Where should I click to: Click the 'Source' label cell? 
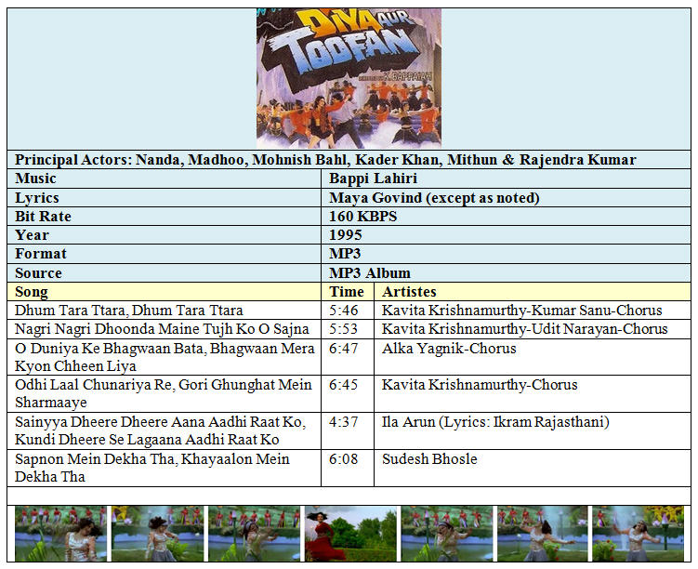coord(164,273)
